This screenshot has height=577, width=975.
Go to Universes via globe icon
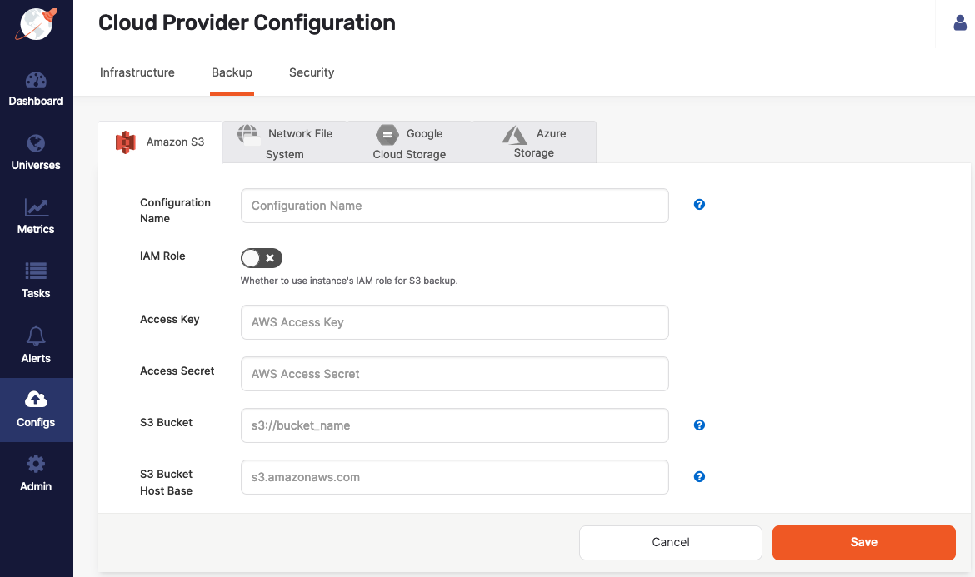[36, 143]
